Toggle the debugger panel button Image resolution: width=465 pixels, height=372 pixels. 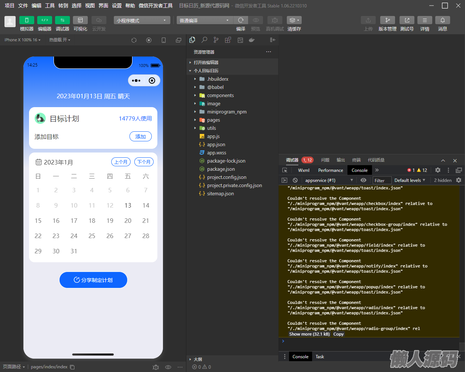[x=62, y=20]
